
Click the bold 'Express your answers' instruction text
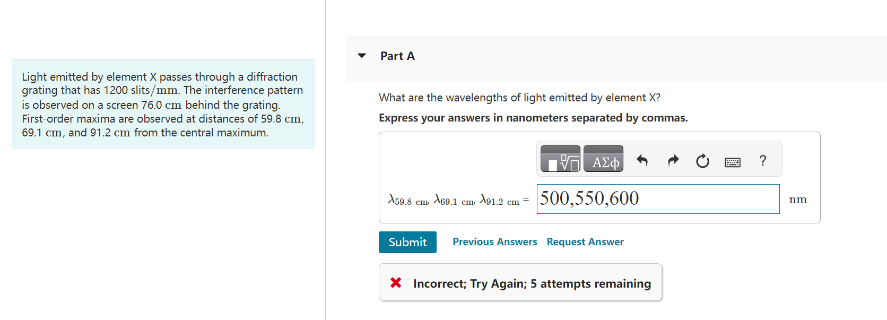click(533, 117)
